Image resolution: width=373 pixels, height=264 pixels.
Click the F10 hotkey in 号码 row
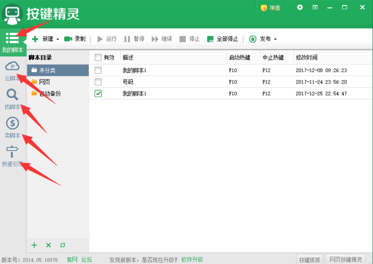pyautogui.click(x=233, y=82)
